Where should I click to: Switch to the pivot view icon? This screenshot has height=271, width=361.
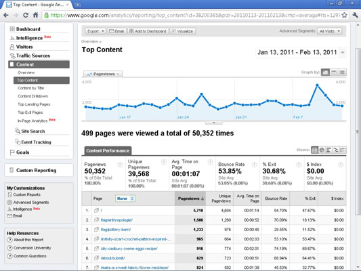343,150
